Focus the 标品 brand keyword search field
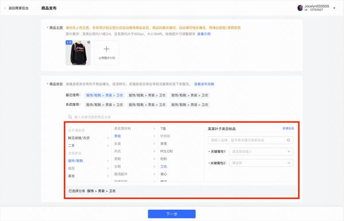This screenshot has width=344, height=221. [250, 140]
